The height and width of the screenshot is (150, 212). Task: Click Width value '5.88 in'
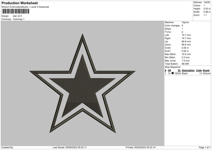[x=207, y=12]
